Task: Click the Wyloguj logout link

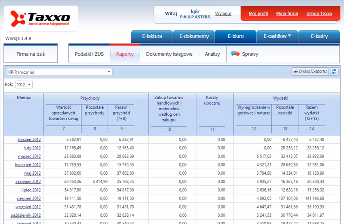Action: point(223,14)
